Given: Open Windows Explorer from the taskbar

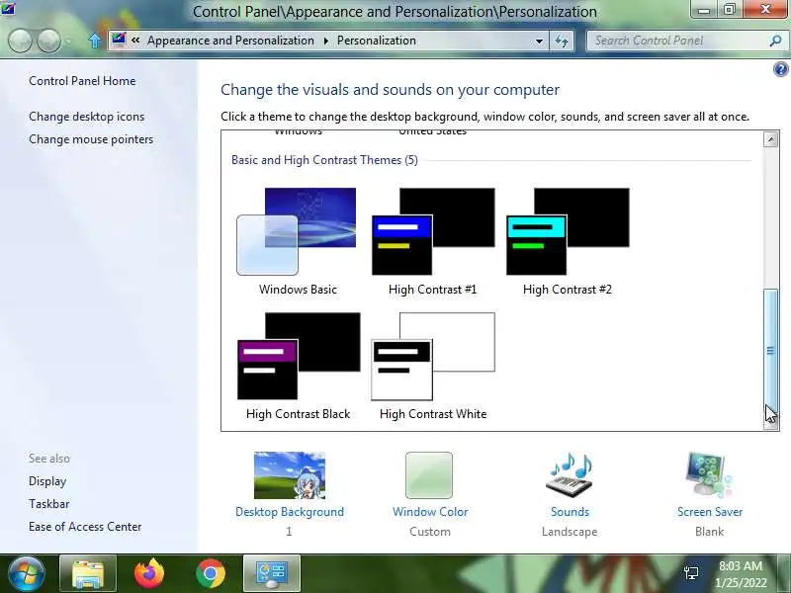Looking at the screenshot, I should (88, 573).
